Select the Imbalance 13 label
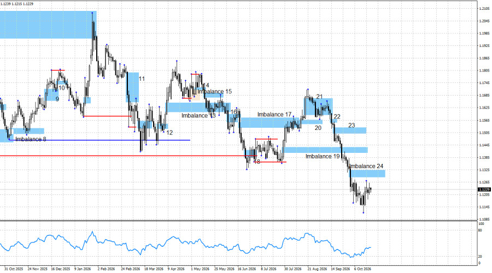The image size is (492, 273). point(198,116)
